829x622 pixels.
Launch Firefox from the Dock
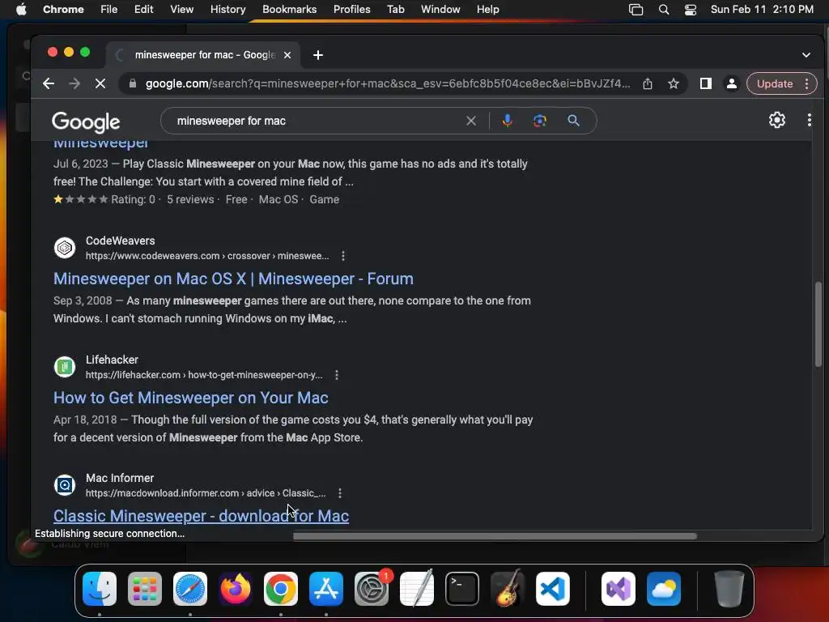click(236, 589)
